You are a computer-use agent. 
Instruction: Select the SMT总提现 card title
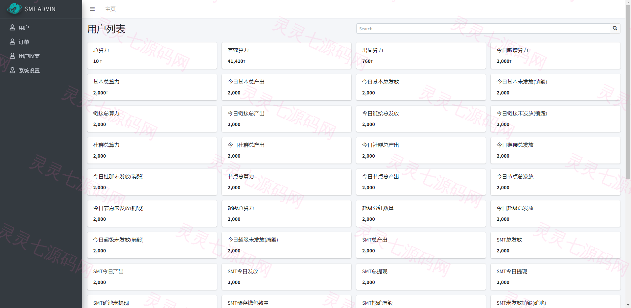(x=375, y=271)
